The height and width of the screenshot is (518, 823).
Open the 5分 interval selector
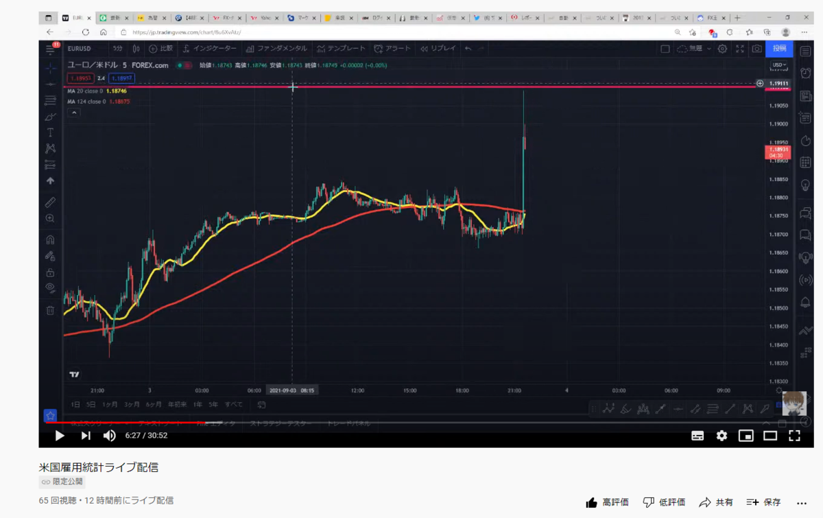pyautogui.click(x=118, y=49)
